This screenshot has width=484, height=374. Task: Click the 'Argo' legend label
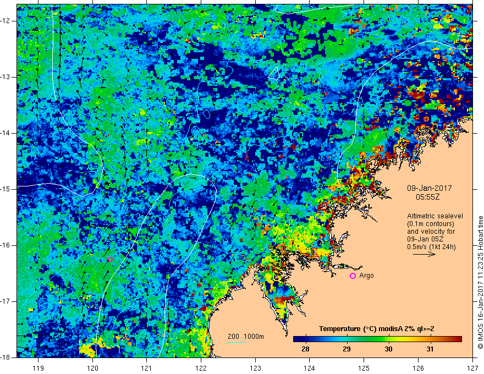(366, 276)
